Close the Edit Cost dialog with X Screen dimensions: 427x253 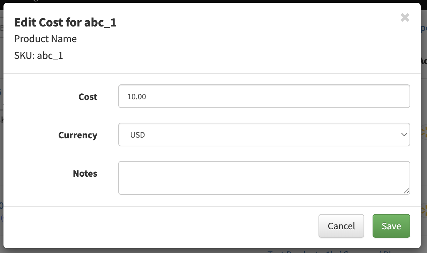click(405, 17)
